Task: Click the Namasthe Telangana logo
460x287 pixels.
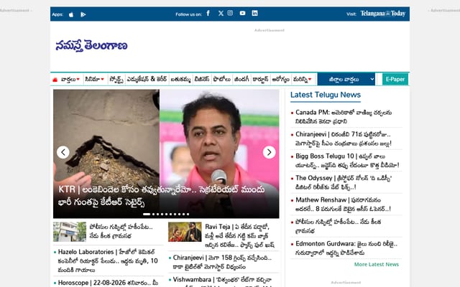Action: (91, 46)
